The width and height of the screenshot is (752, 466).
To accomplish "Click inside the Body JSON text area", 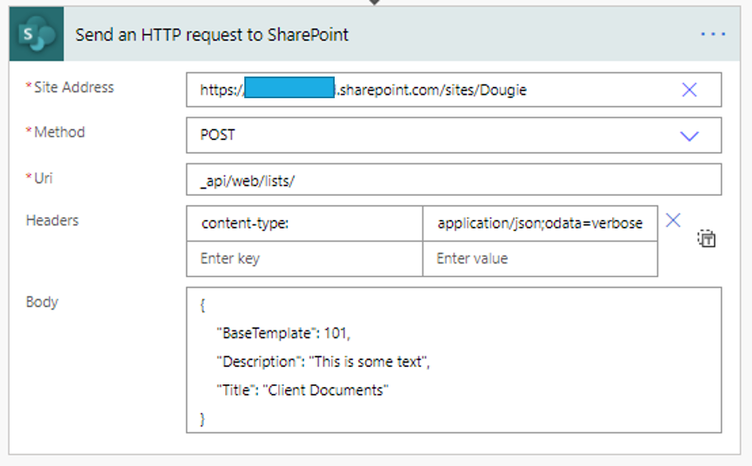I will click(x=453, y=360).
